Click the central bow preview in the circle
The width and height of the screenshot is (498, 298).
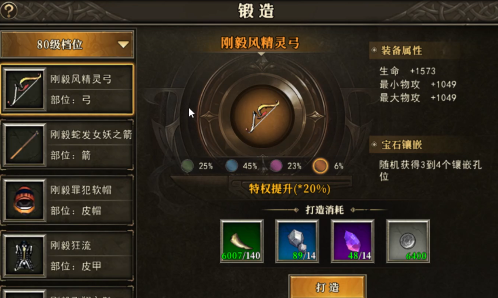[x=262, y=115]
